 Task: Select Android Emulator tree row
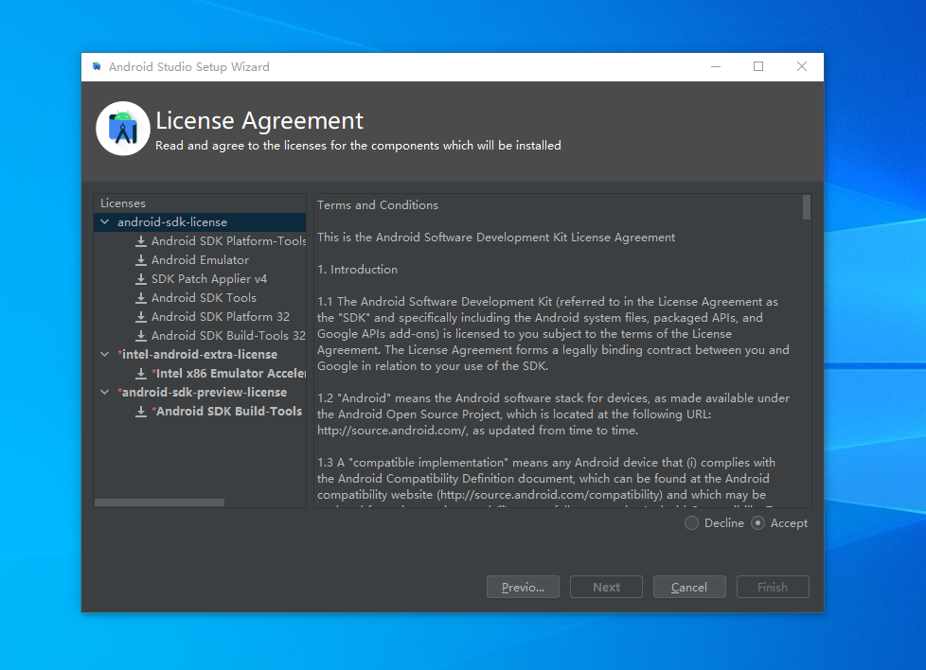(x=200, y=259)
